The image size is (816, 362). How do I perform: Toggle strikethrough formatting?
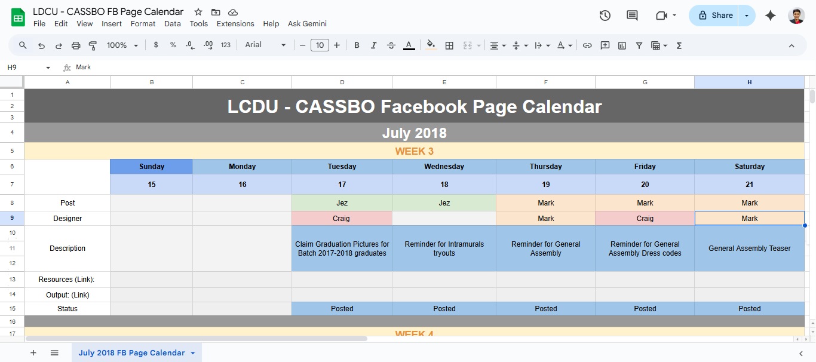tap(391, 45)
